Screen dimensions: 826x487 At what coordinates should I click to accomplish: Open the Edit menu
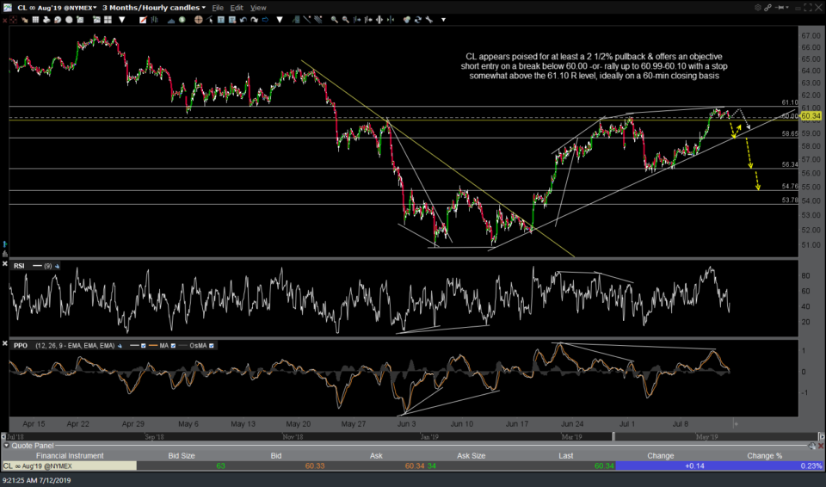click(237, 8)
